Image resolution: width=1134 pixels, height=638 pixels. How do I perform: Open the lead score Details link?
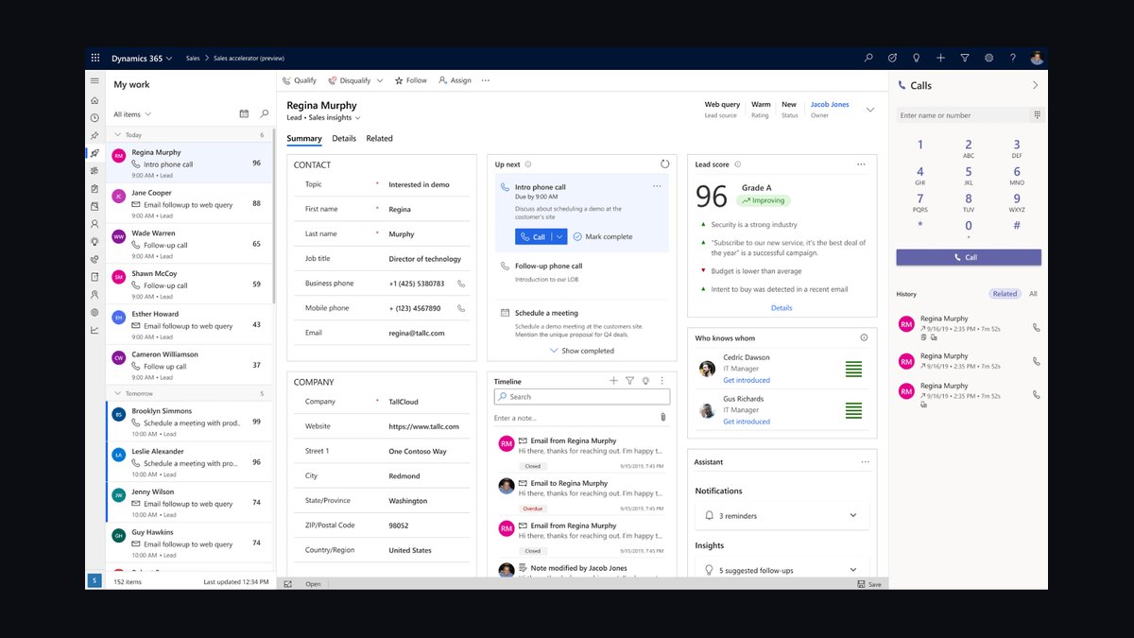click(x=782, y=308)
